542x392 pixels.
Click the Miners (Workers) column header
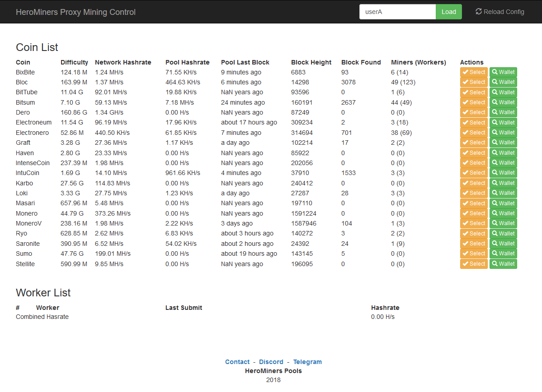pyautogui.click(x=419, y=62)
